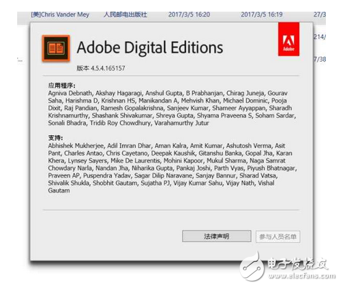Click the 参与人员名单 credits button
Viewport: 341px width, 287px height.
pos(278,236)
